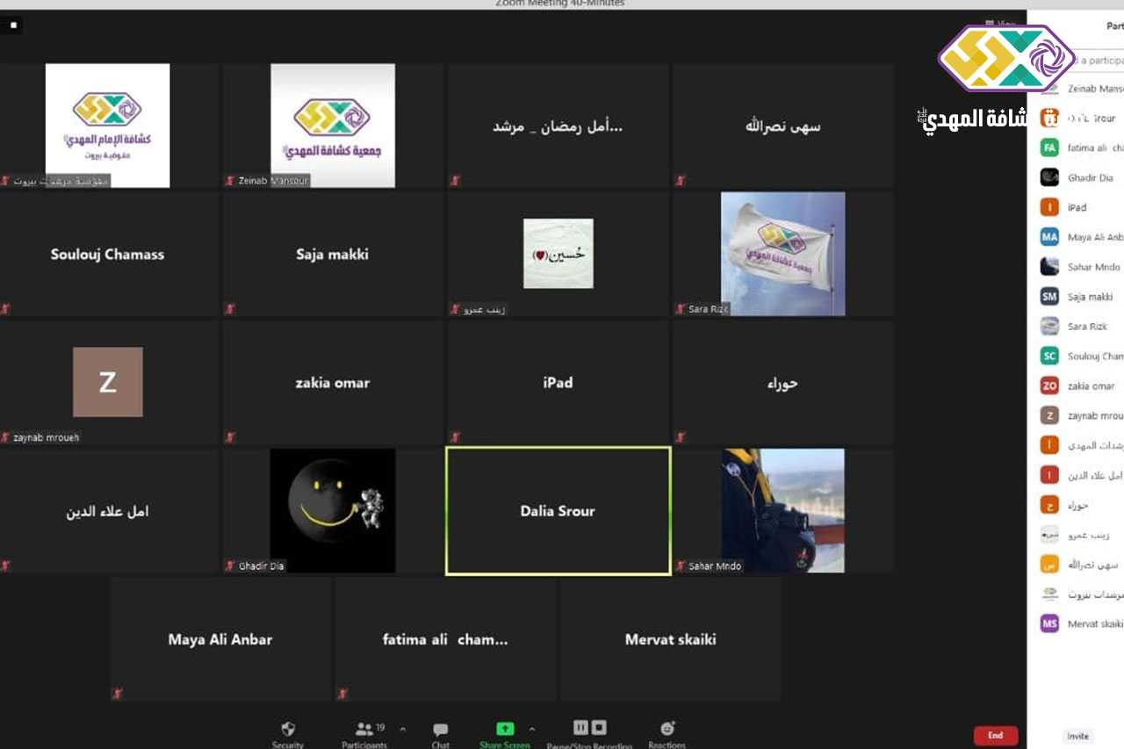Stop the recording with the square icon
1124x749 pixels.
[x=599, y=727]
